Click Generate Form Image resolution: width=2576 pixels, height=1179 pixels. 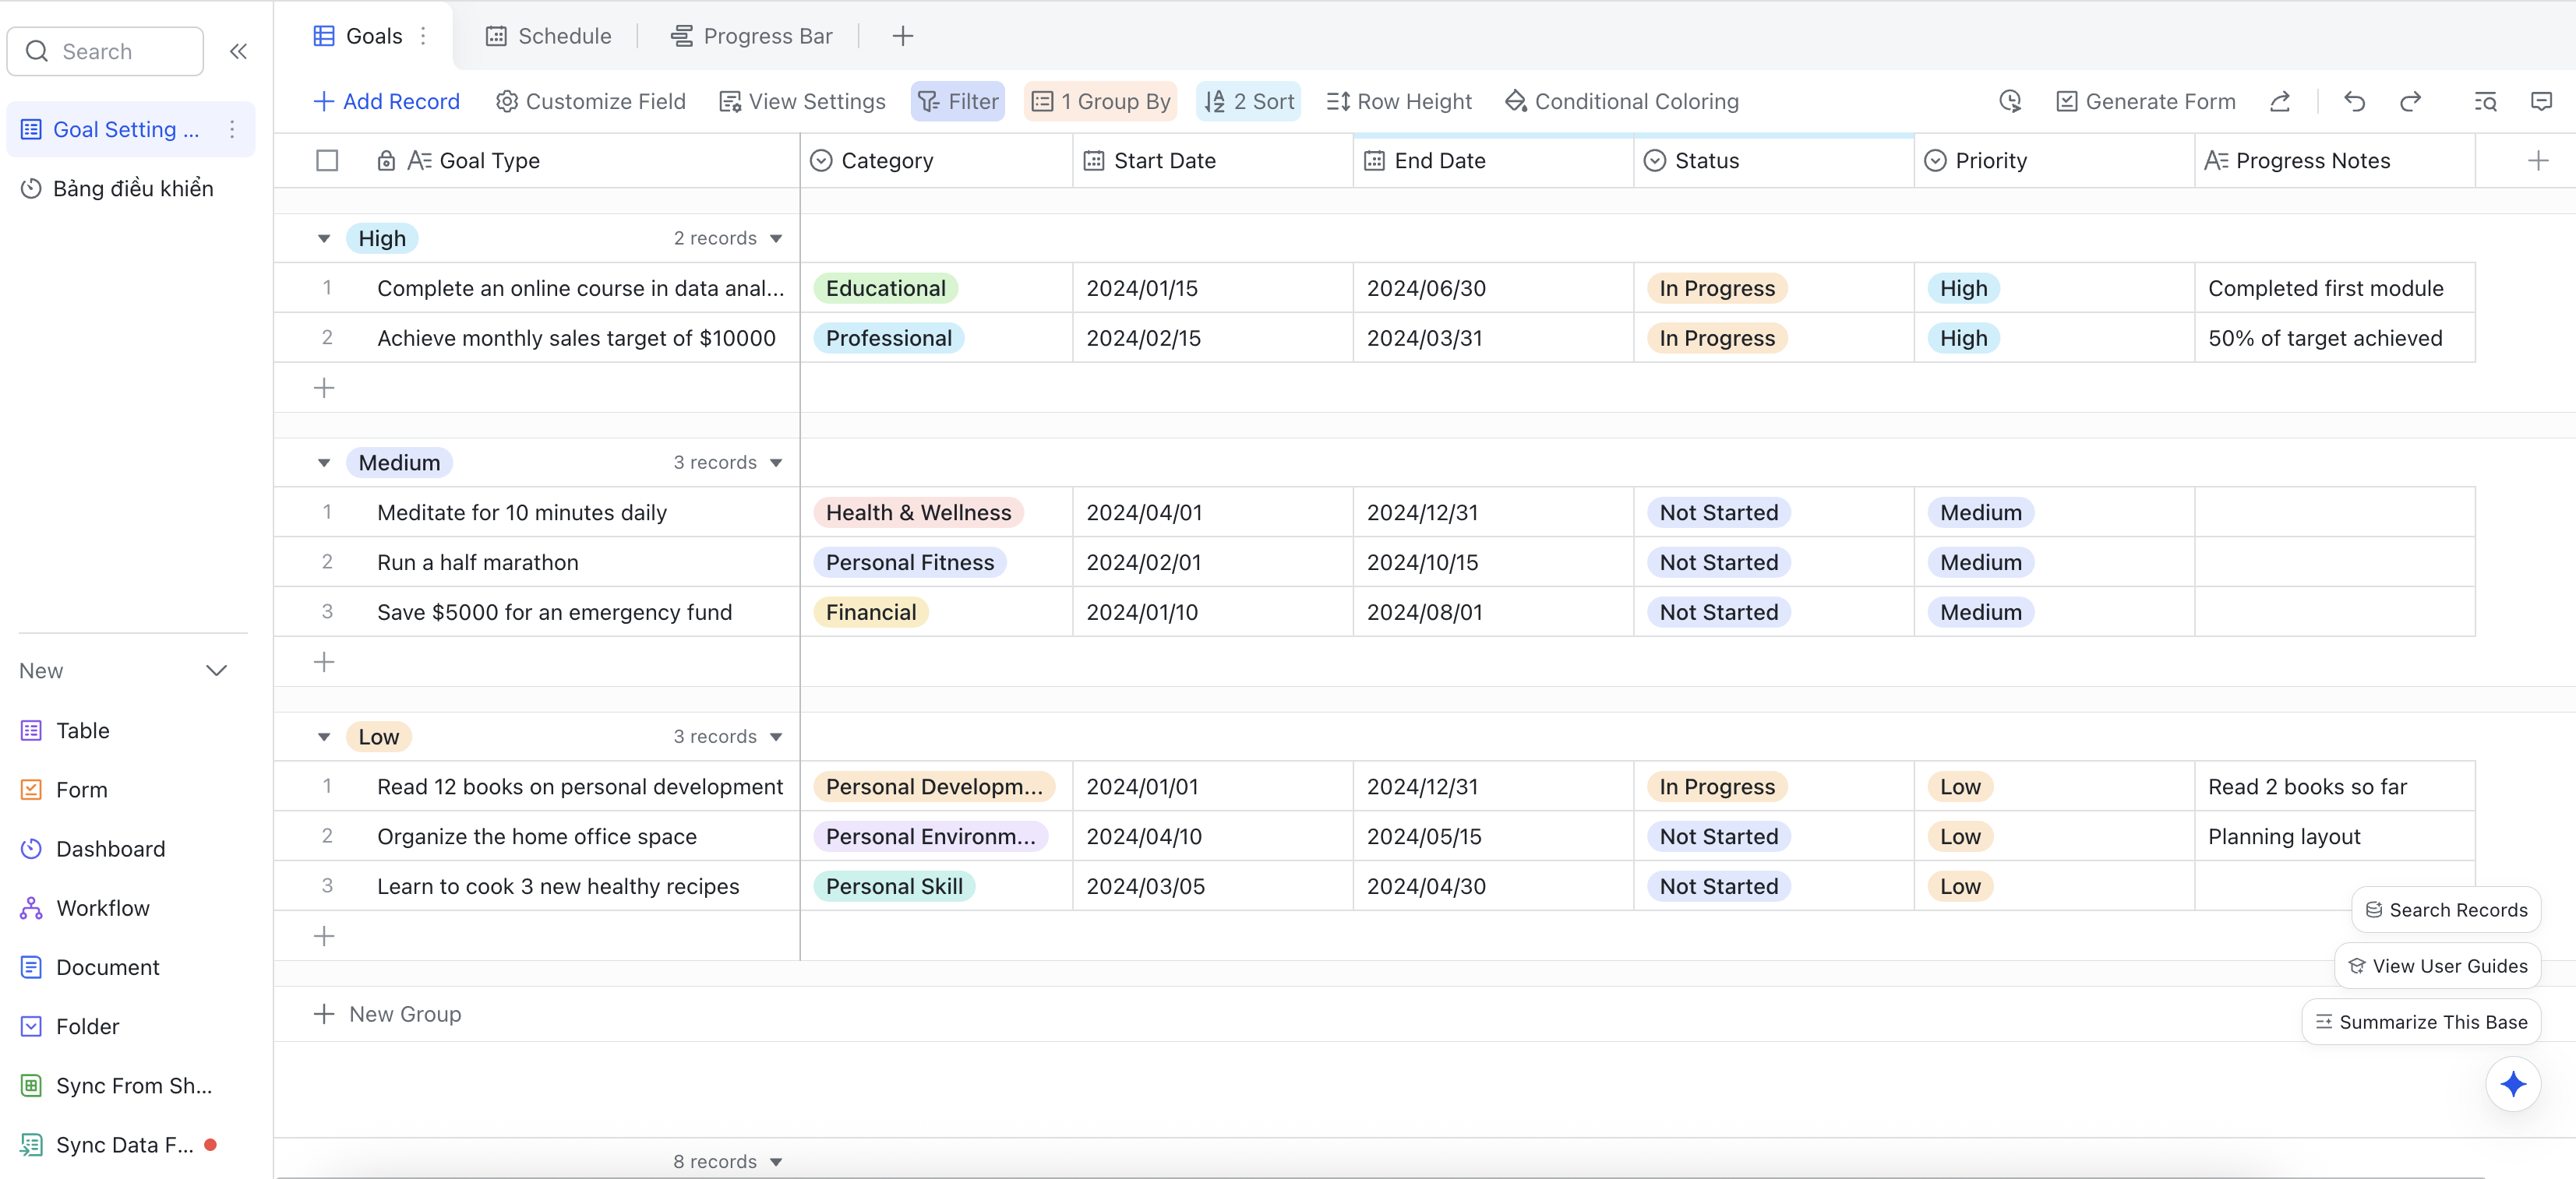(2145, 101)
